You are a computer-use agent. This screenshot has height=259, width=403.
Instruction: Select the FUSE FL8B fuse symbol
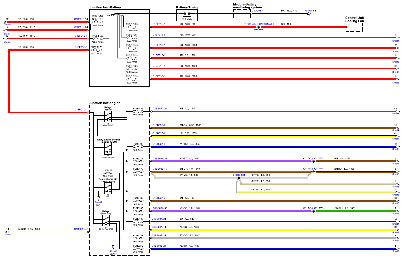[x=132, y=27]
